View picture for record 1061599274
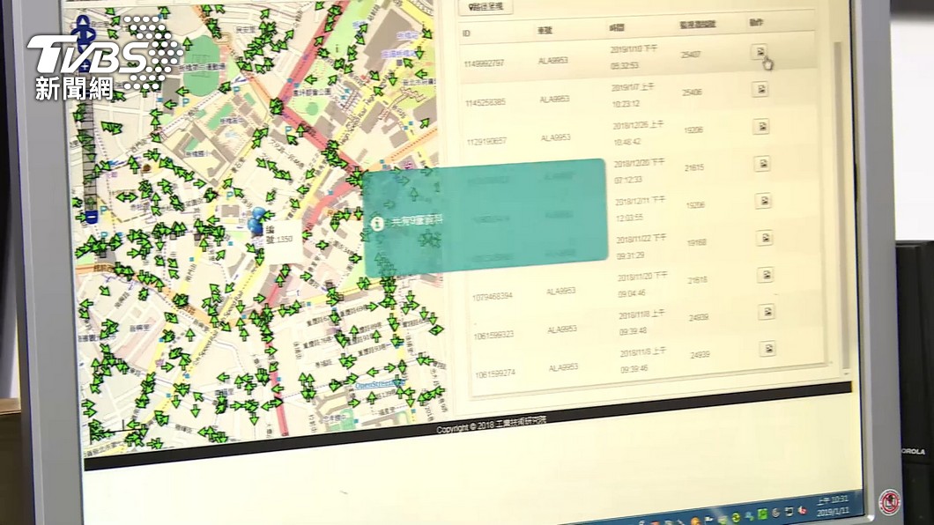Screen dimensions: 934x525 (767, 349)
